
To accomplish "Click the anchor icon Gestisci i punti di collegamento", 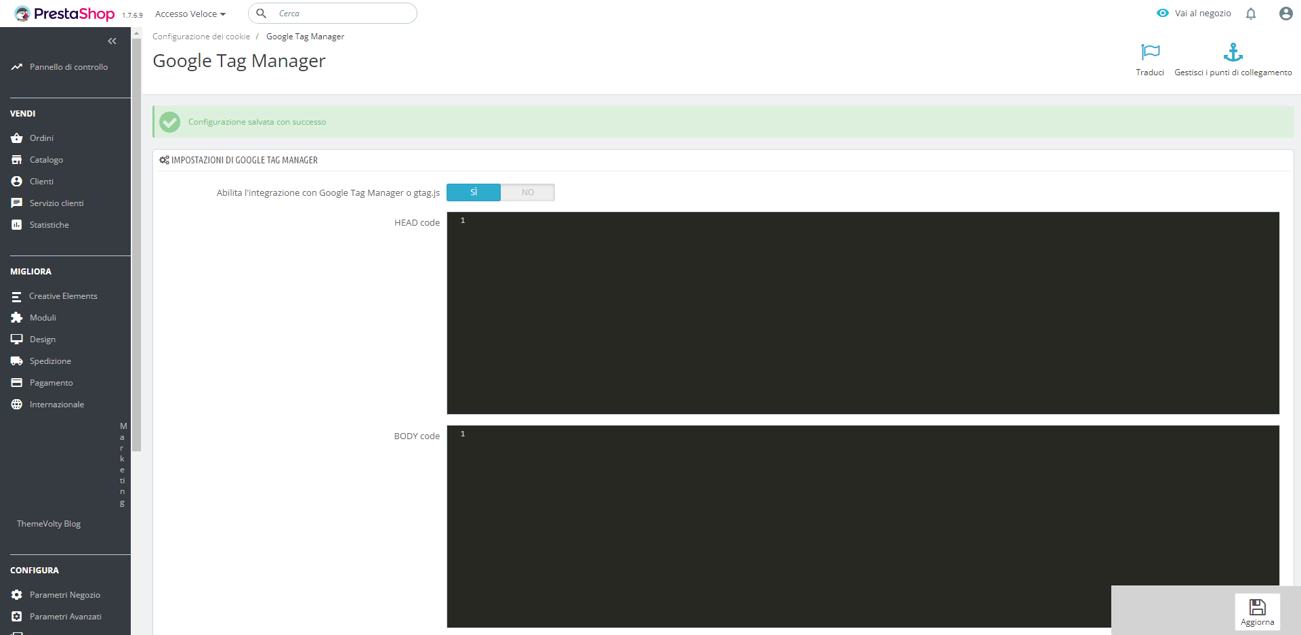I will pos(1233,52).
